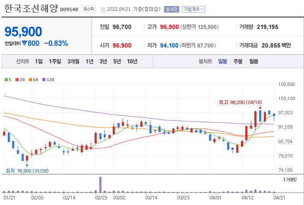Click the stock code 009540
This screenshot has width=304, height=205.
click(69, 9)
